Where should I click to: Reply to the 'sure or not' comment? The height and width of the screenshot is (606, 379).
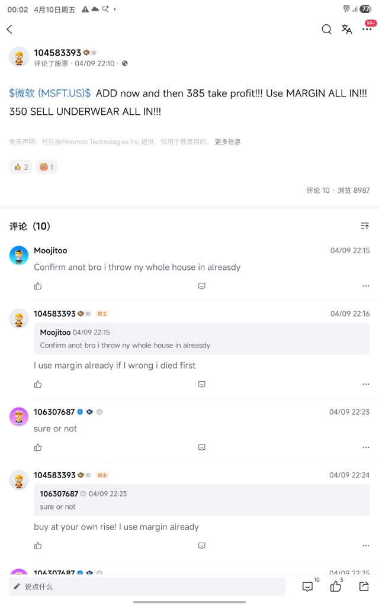click(201, 447)
